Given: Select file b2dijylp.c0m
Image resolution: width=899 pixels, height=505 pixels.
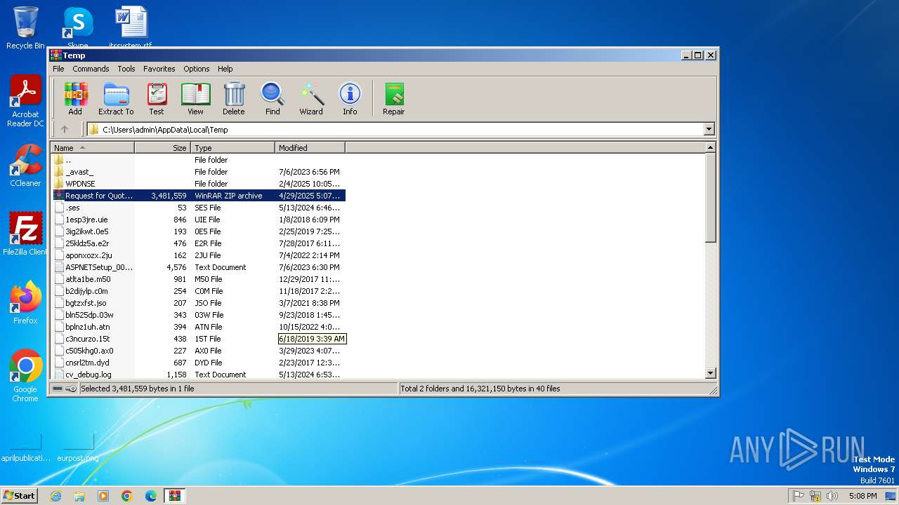Looking at the screenshot, I should pyautogui.click(x=198, y=291).
